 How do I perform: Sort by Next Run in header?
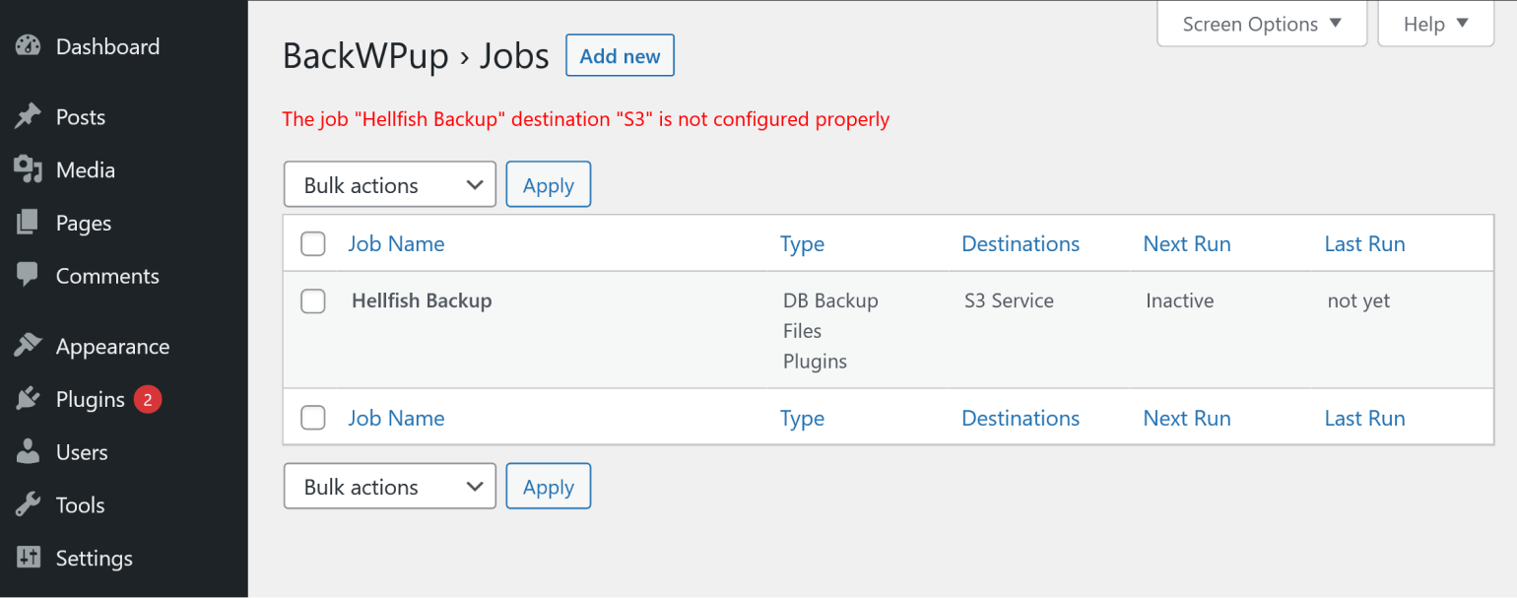(x=1187, y=243)
